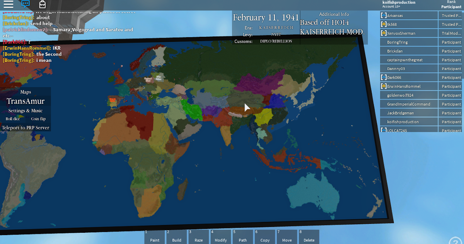
Task: Click the Based off HOI4 description text
Action: click(332, 27)
